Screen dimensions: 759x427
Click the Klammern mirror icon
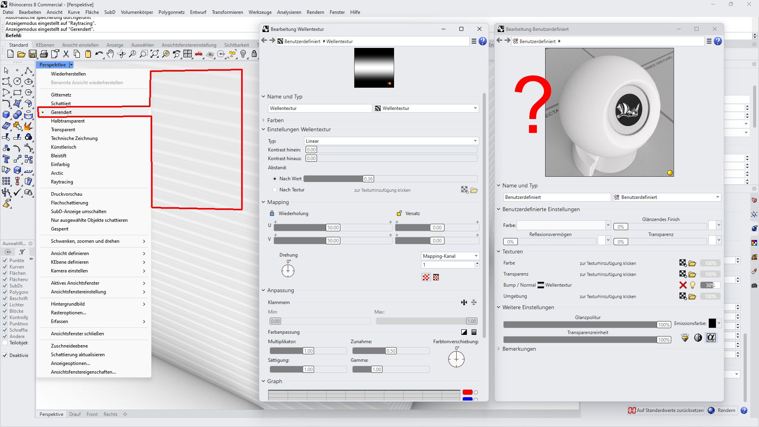click(x=464, y=302)
